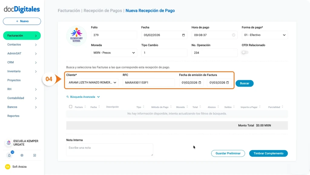Click the docDigitales logo
Screen dimensions: 310x175
[21, 9]
